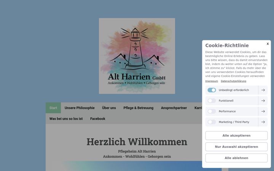This screenshot has height=171, width=274.
Task: Click the Pflegeheim Alt Harrien subtitle
Action: [137, 151]
